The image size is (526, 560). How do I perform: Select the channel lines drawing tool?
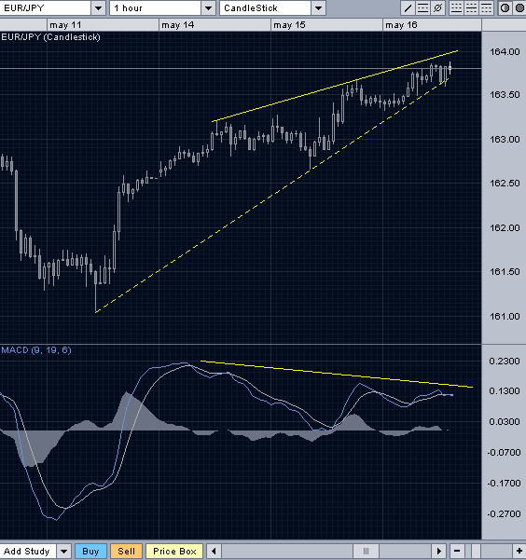point(422,7)
